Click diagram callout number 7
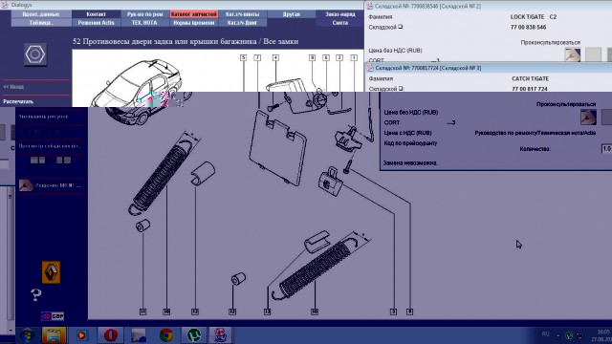 [x=257, y=57]
